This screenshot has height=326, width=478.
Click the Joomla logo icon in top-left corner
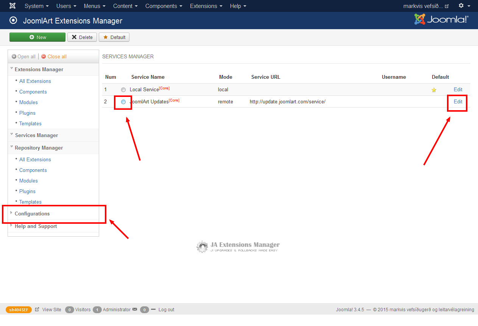(x=12, y=6)
